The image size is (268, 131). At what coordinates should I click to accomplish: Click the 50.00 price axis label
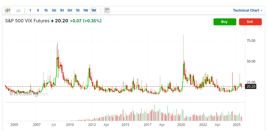[x=251, y=61]
